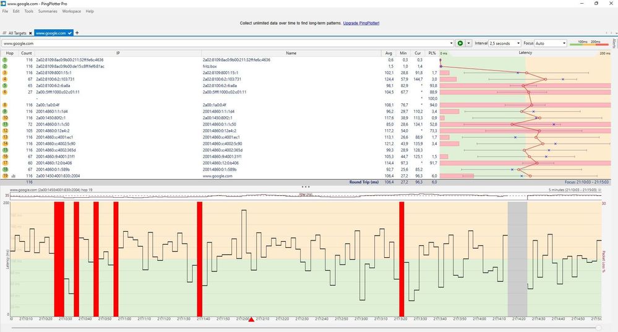
Task: Click the Upgrade PingPlotter link
Action: 361,23
